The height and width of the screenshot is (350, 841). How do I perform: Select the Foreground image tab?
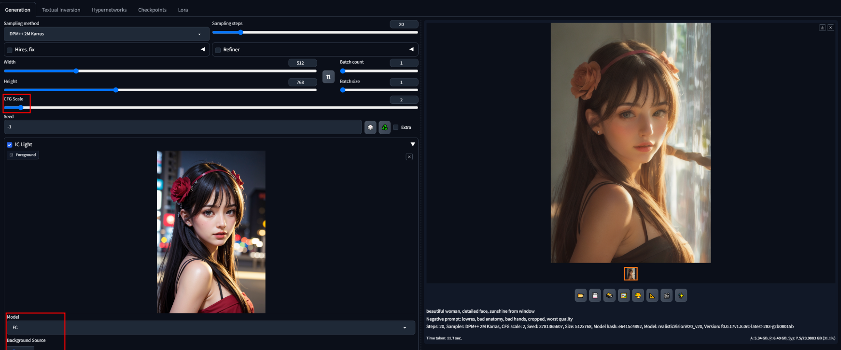pos(23,155)
